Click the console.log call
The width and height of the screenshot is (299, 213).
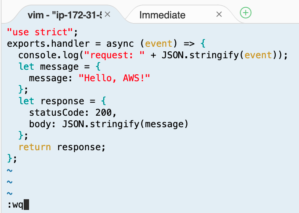click(x=48, y=55)
